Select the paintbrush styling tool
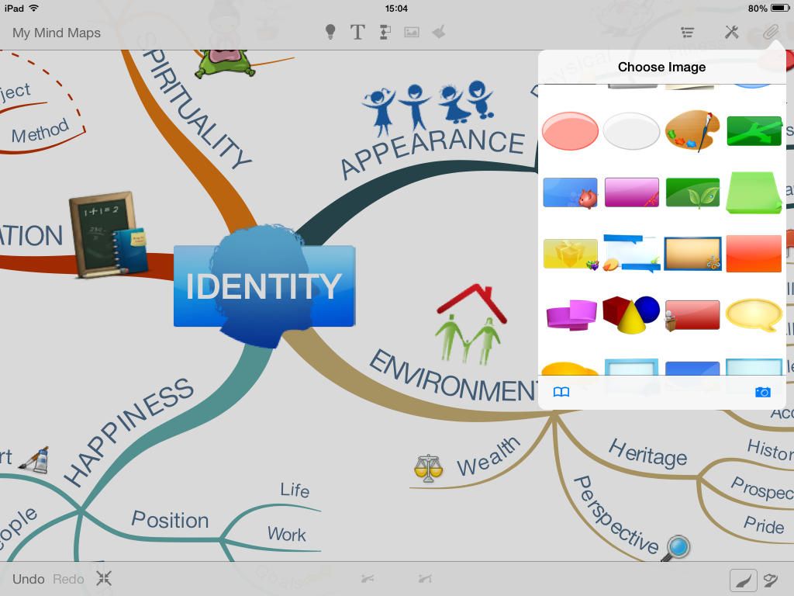This screenshot has height=596, width=794. (438, 32)
